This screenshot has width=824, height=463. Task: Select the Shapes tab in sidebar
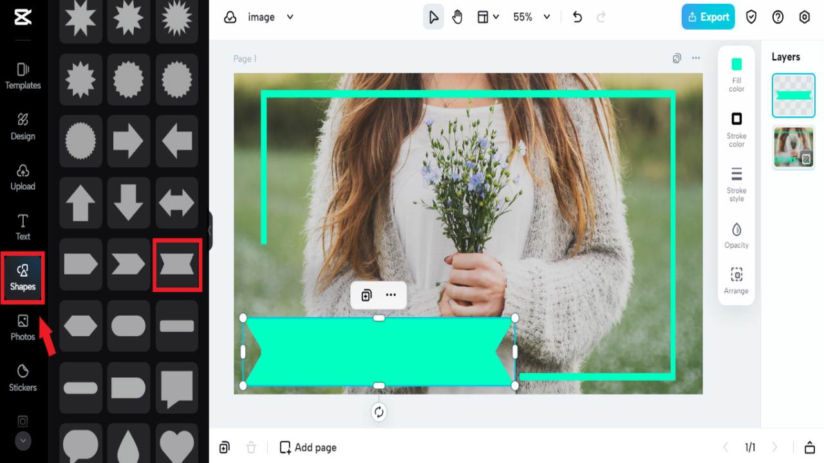pyautogui.click(x=23, y=278)
